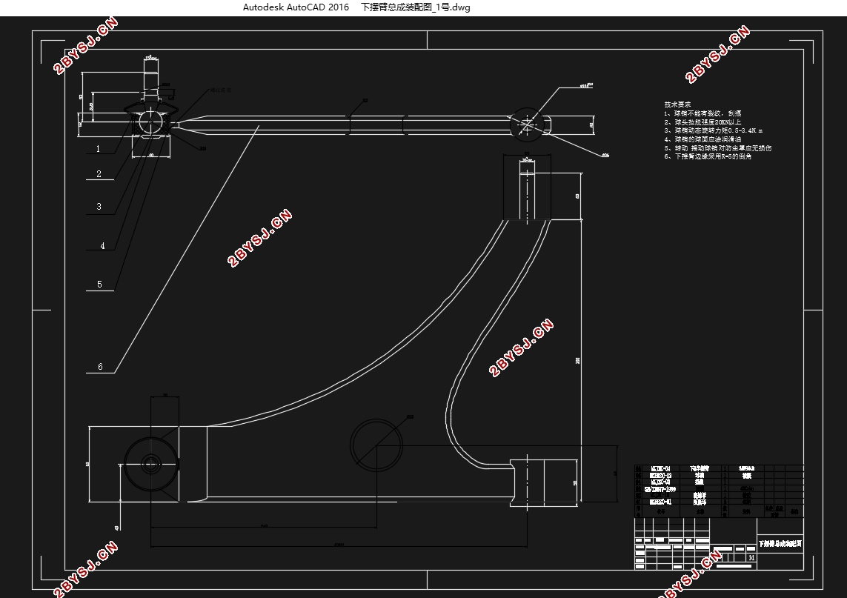
Task: Click the ball joint bushing circle at lower left
Action: coord(151,464)
